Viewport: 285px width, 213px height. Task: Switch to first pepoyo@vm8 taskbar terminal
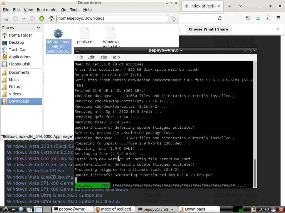tap(73, 209)
